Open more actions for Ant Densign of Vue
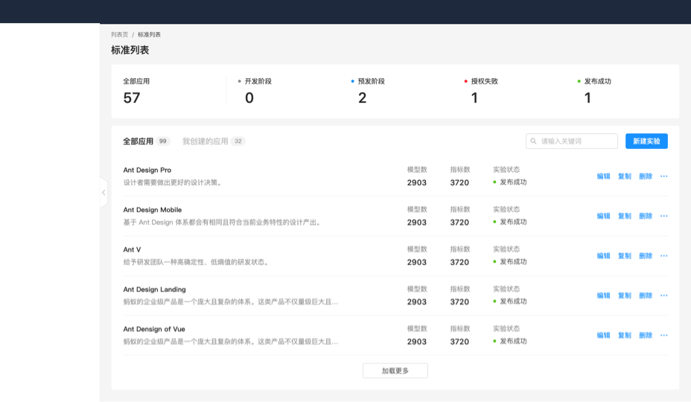Viewport: 691px width, 402px height. pyautogui.click(x=663, y=335)
